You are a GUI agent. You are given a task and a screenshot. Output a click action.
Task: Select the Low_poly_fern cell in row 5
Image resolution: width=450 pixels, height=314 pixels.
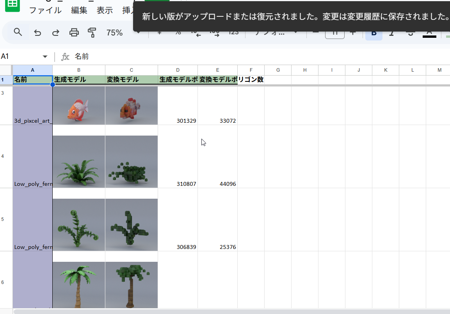click(x=32, y=219)
